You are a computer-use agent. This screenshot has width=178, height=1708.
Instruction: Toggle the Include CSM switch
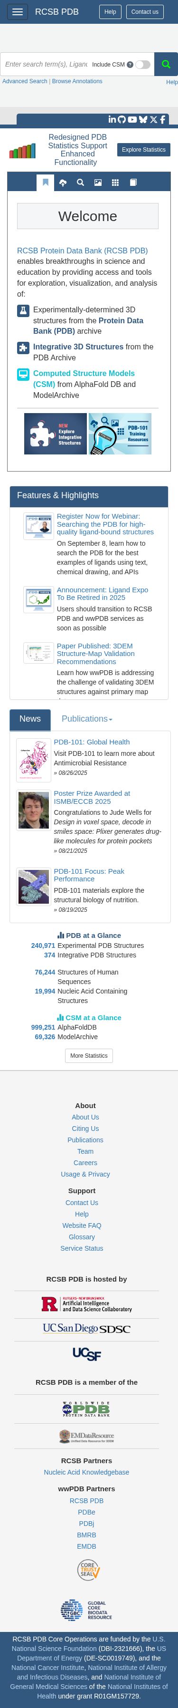143,64
